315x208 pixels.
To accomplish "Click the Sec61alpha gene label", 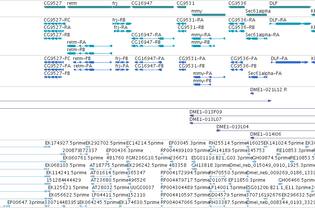I will coord(258,11).
